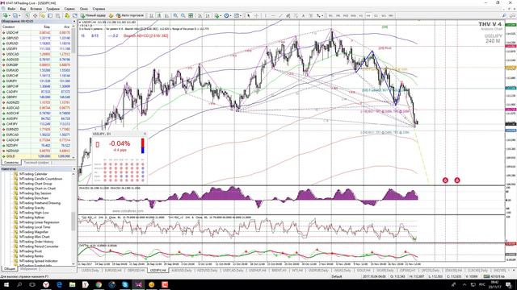Click the Market Watch panel scrollbar
Image resolution: width=517 pixels, height=290 pixels.
pyautogui.click(x=74, y=92)
